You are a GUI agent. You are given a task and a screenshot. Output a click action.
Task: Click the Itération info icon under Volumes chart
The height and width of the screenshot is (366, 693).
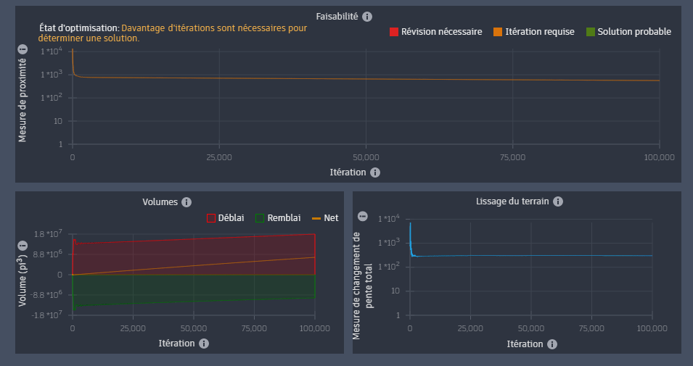pos(204,344)
